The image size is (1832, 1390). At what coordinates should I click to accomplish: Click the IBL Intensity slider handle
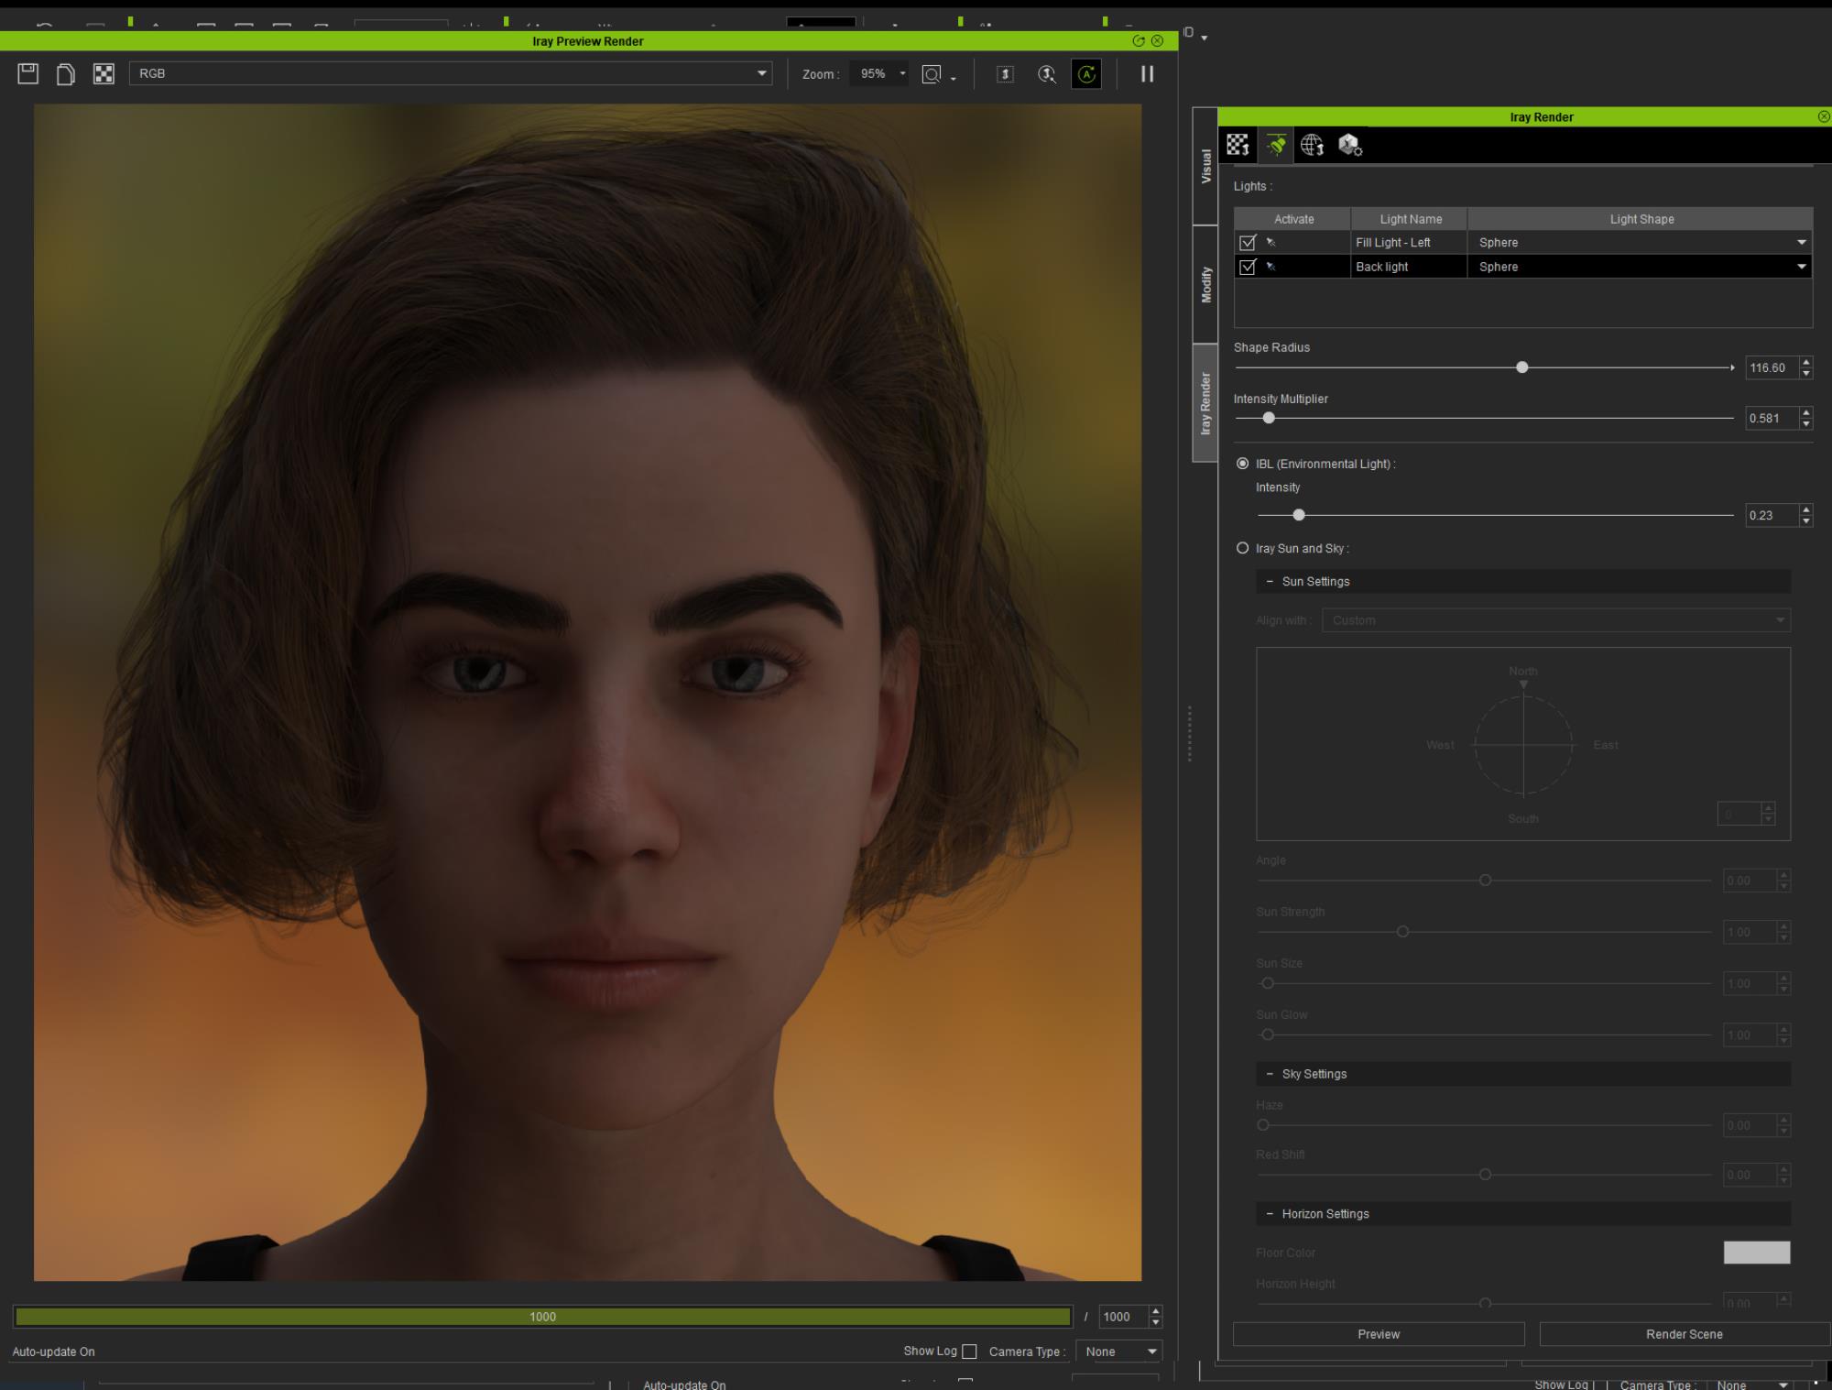pos(1298,515)
